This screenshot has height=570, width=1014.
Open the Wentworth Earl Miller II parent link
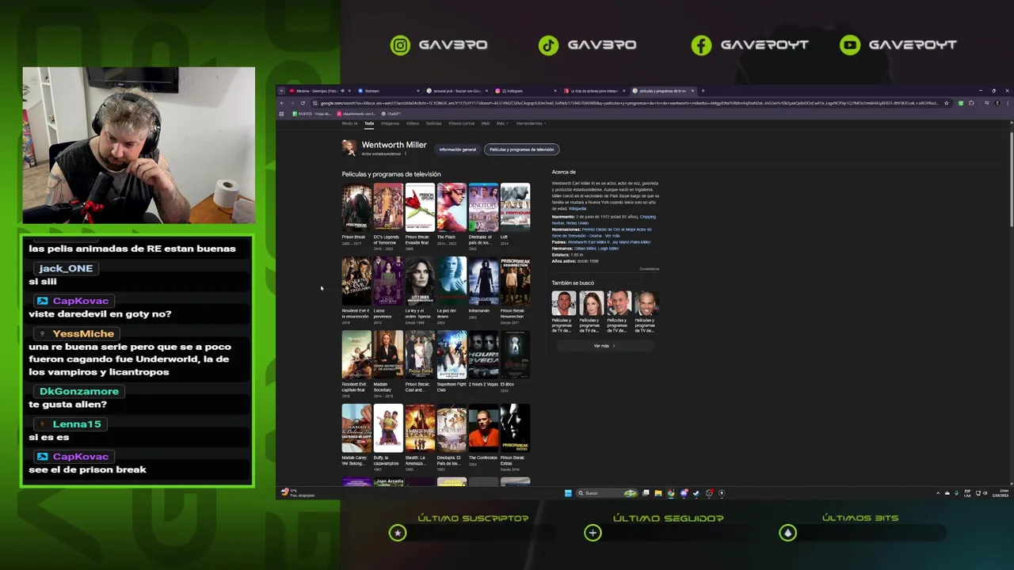point(587,242)
